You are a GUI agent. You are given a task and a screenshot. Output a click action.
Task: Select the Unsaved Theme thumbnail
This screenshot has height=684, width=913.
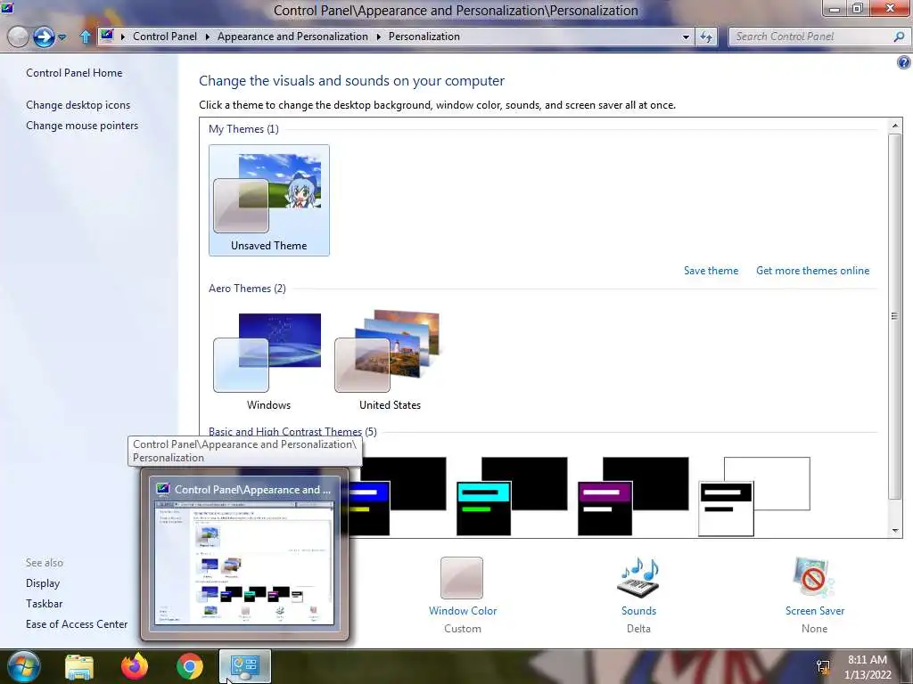269,200
